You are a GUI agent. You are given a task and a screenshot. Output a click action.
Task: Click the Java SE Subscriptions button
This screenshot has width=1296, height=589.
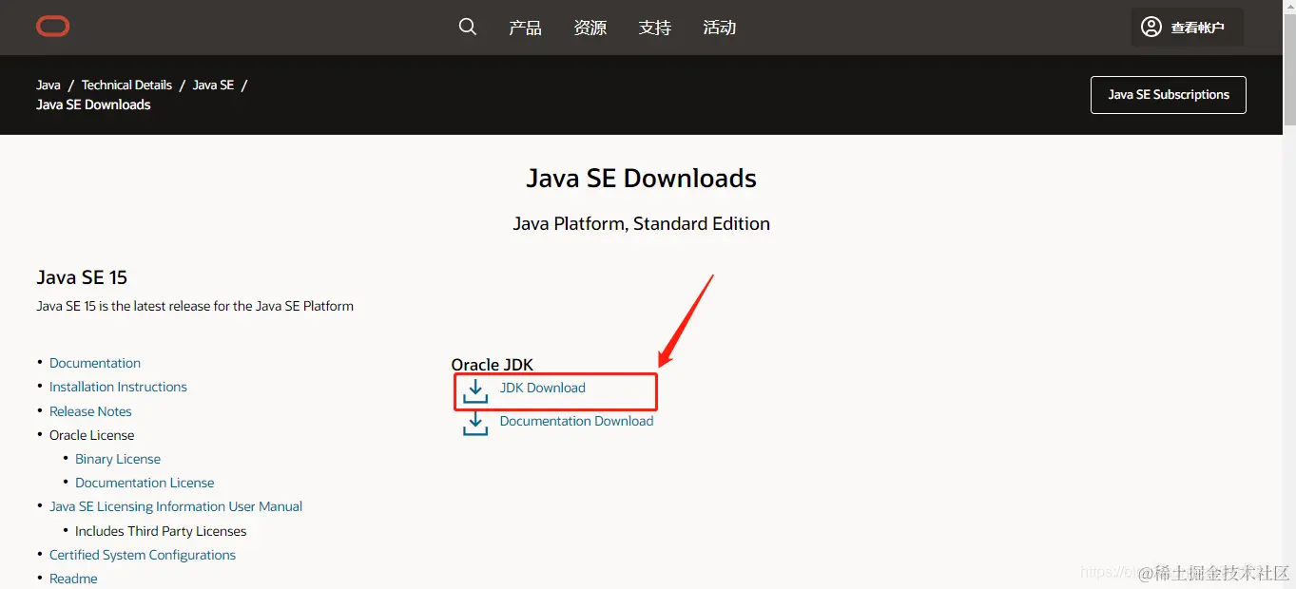tap(1169, 95)
